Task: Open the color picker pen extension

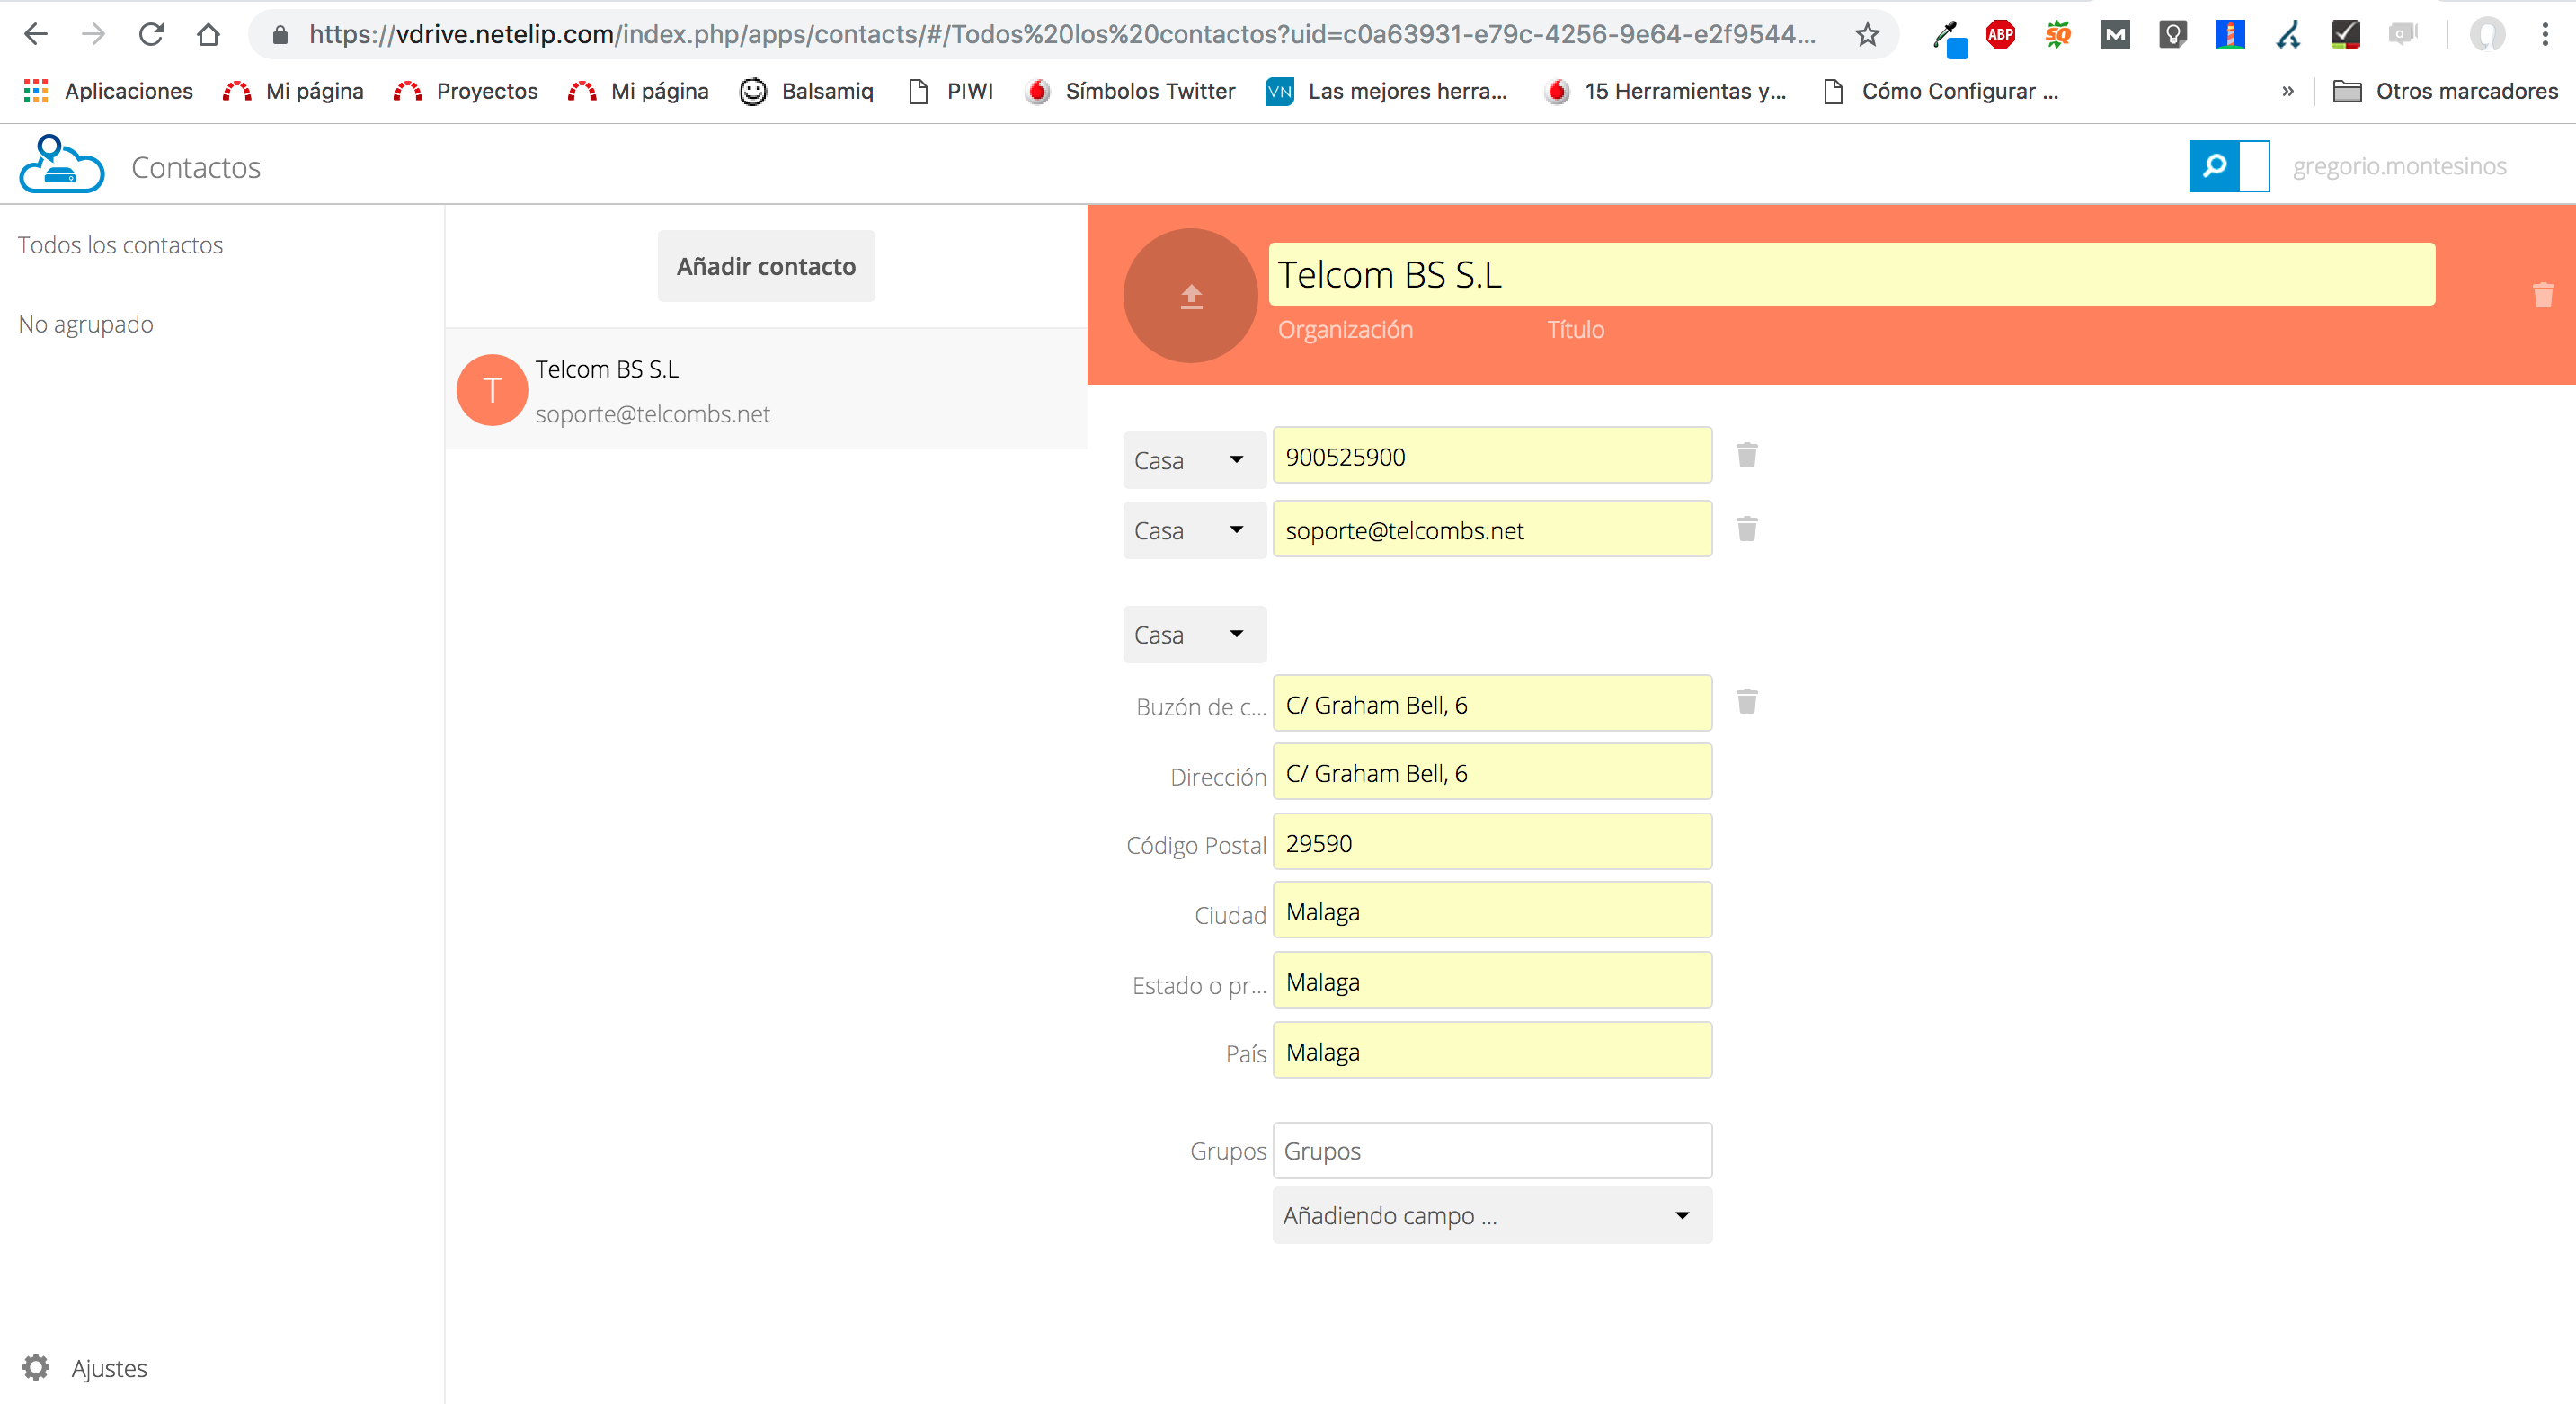Action: [1948, 37]
